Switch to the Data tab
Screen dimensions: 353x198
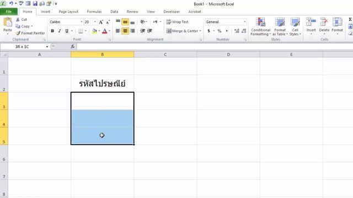pos(114,12)
